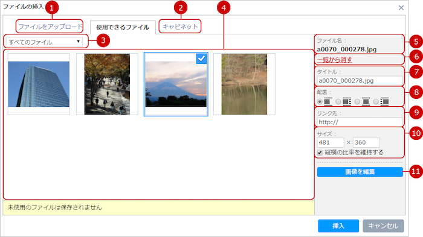Click the 一覧から消す link
This screenshot has width=423, height=237.
[x=335, y=60]
